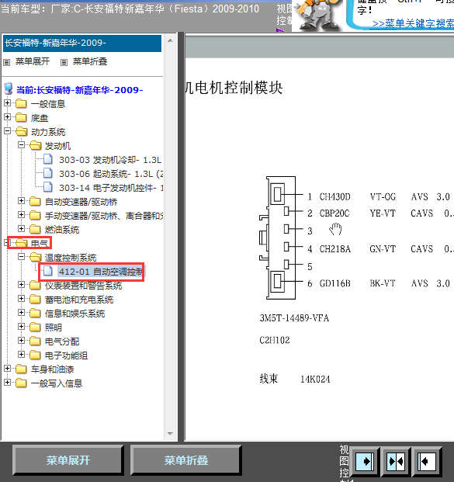Expand the 信息和娱乐系统 tree node
454x482 pixels.
21,313
